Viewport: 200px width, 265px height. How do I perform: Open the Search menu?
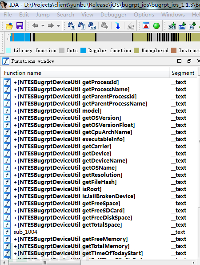click(65, 15)
